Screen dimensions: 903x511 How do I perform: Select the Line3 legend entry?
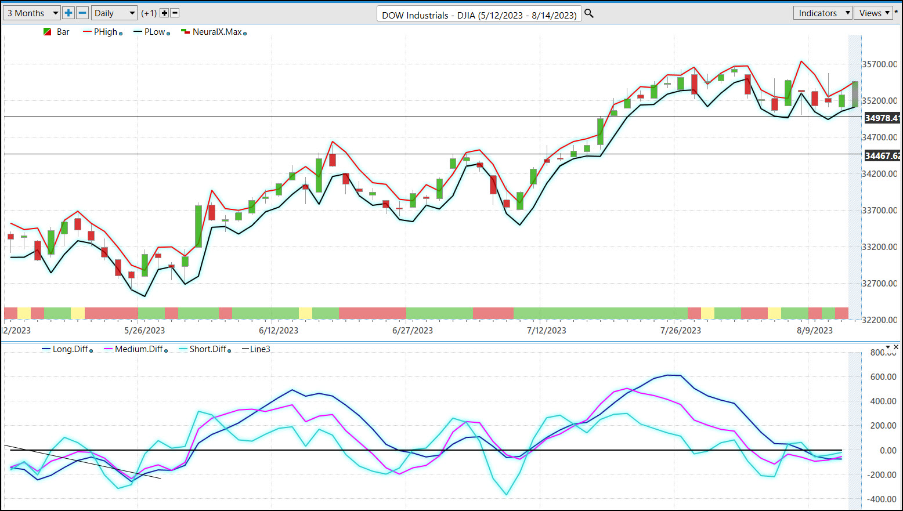[x=256, y=349]
